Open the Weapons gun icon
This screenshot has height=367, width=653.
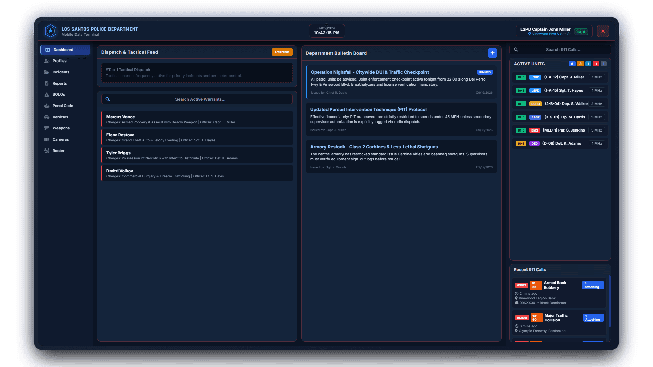(x=47, y=128)
